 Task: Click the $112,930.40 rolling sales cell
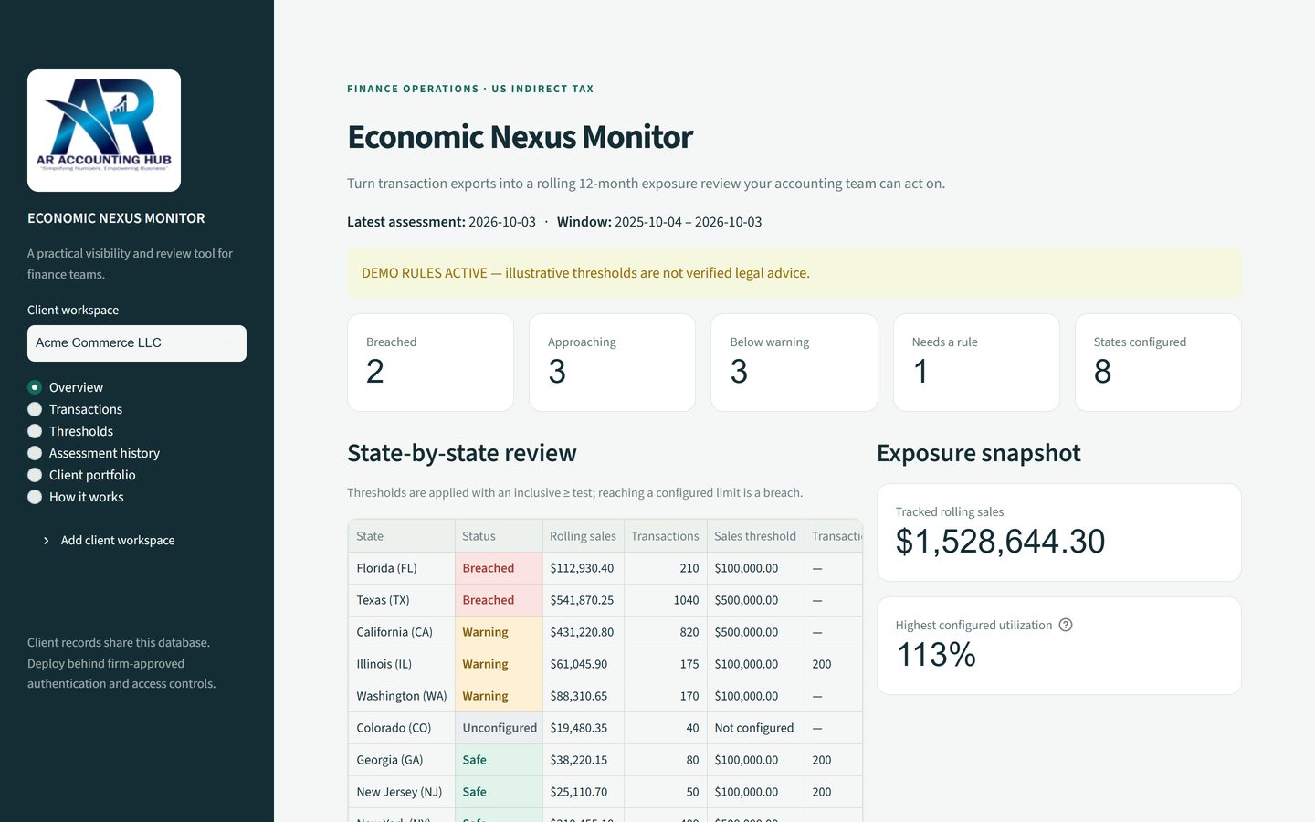584,568
